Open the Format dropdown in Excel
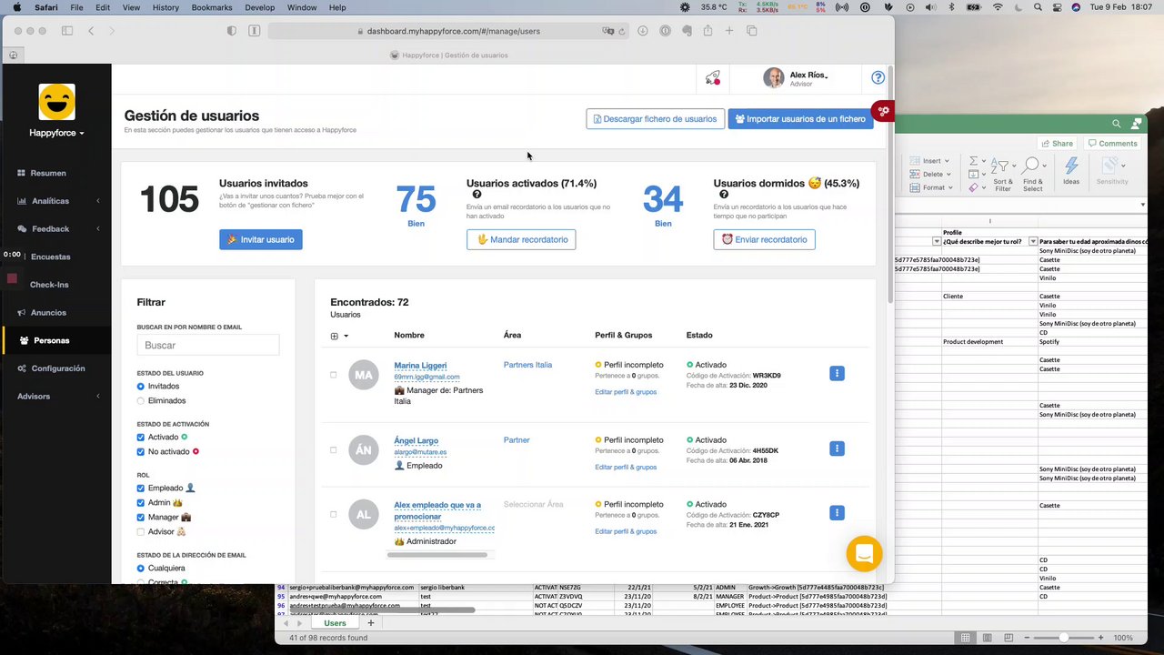The image size is (1164, 655). pyautogui.click(x=931, y=187)
